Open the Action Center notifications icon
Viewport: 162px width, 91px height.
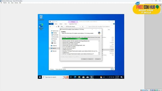(x=121, y=77)
